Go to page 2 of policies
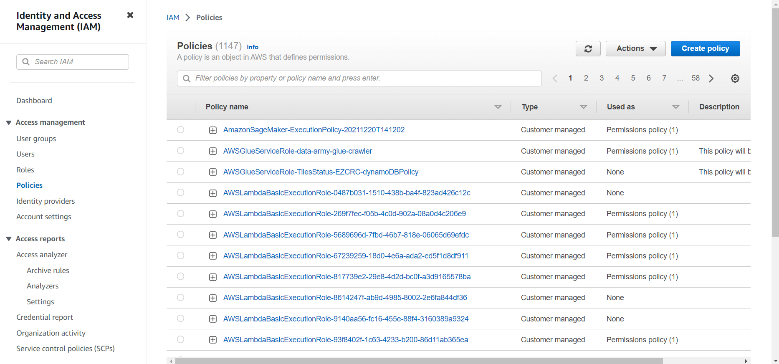 [x=586, y=78]
